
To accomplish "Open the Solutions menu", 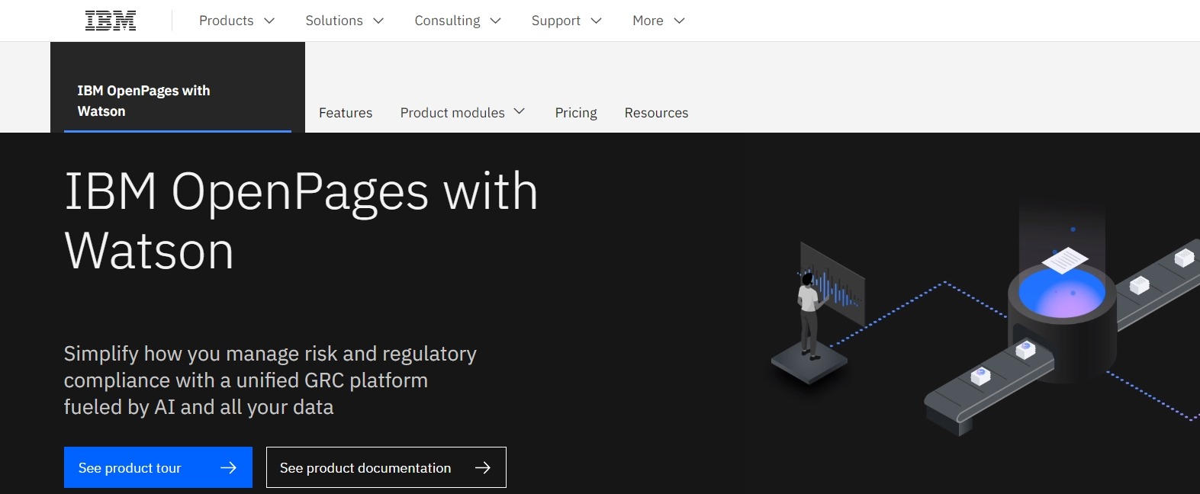I will (x=334, y=21).
